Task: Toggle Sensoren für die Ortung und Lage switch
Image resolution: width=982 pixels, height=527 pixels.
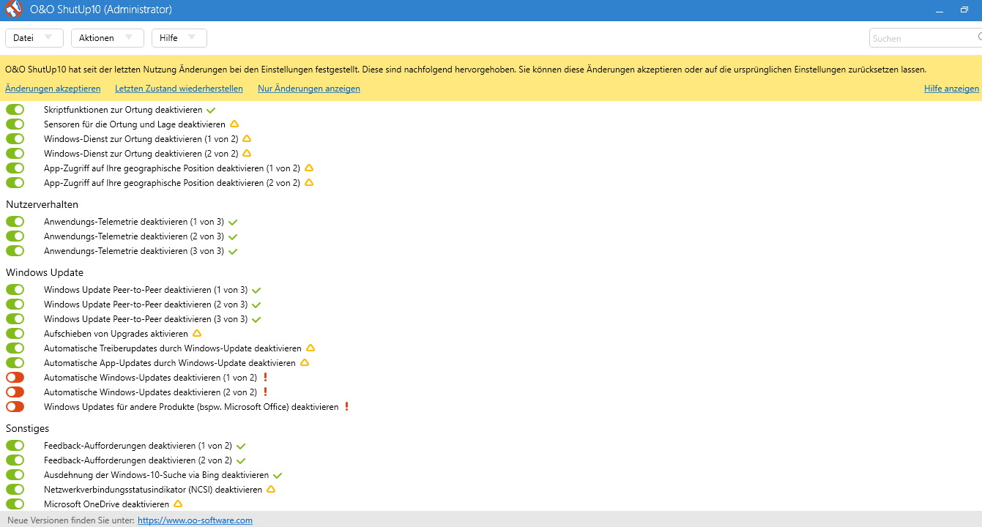Action: pyautogui.click(x=15, y=124)
